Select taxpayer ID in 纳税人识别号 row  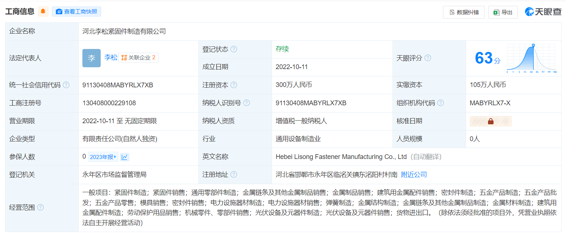(311, 103)
